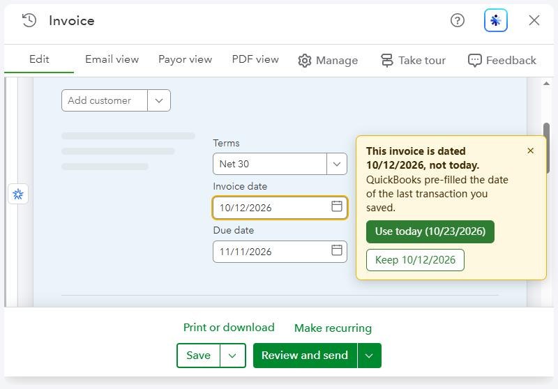Open the invoice history clock icon
The width and height of the screenshot is (558, 389).
point(29,21)
